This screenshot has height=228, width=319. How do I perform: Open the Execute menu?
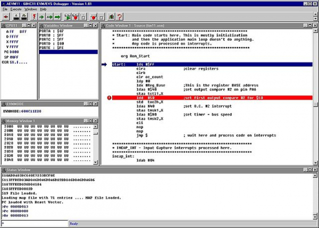tap(15, 9)
